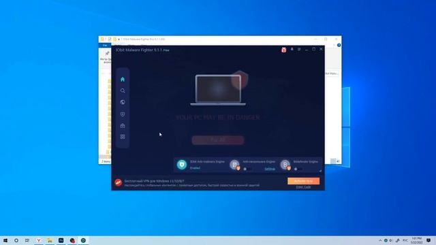Click Pin to Quick access in File Explorer
Screen dimensions: 436x245
click(106, 57)
